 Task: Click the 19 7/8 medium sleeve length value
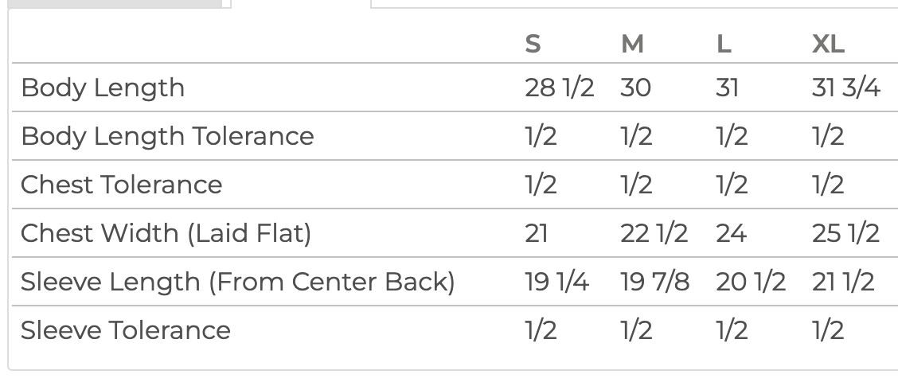[655, 283]
